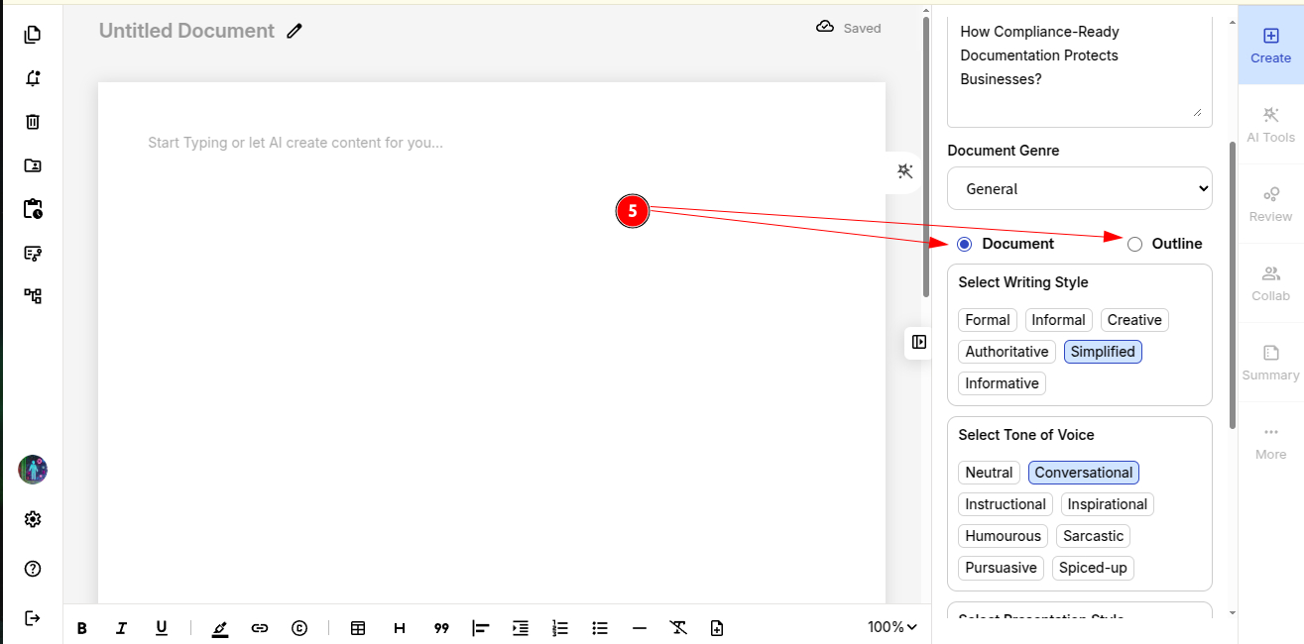Insert a table using toolbar icon

(358, 627)
